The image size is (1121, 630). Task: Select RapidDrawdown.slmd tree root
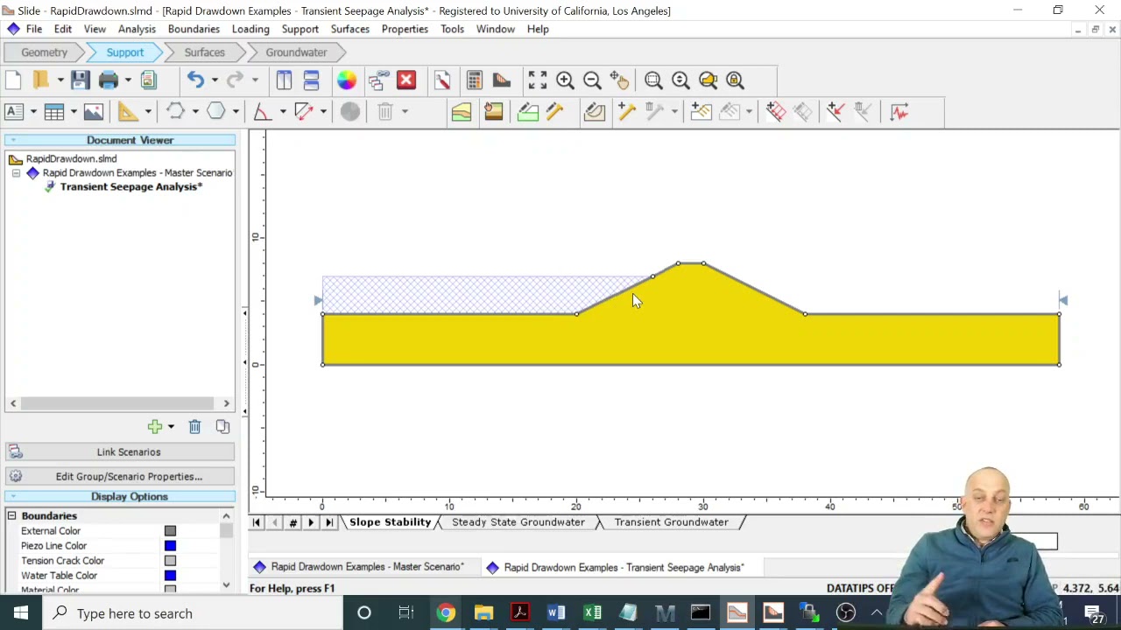point(71,158)
